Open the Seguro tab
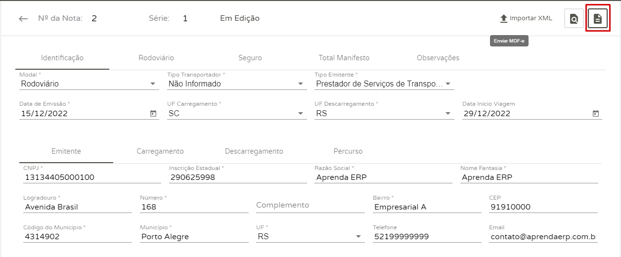 [250, 58]
